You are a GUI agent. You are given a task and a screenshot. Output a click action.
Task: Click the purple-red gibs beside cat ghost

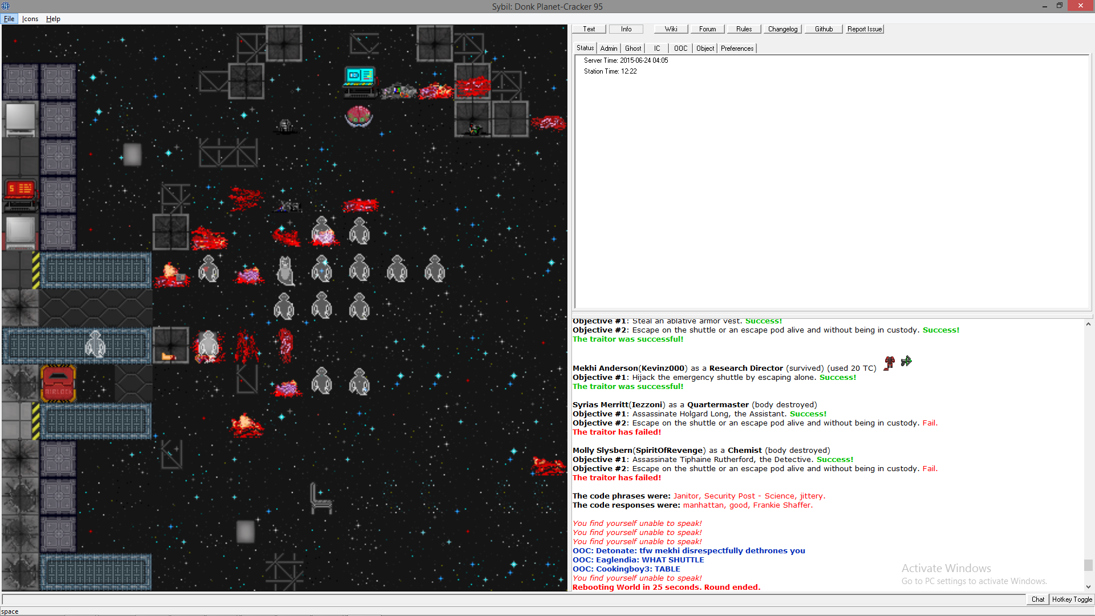click(x=249, y=275)
